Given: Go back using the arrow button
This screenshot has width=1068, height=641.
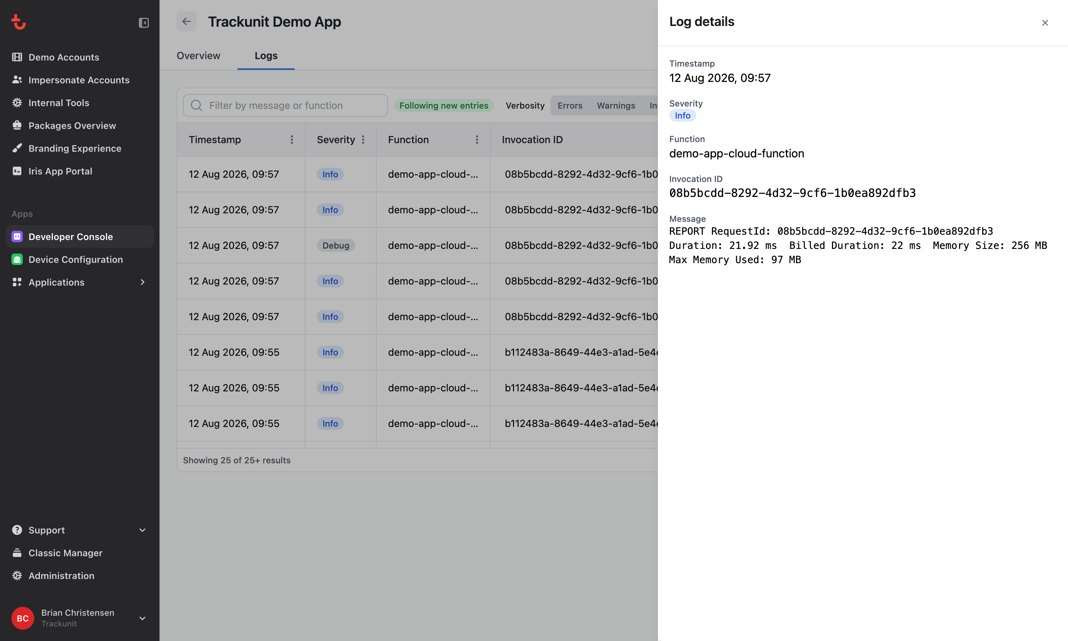Looking at the screenshot, I should 187,22.
